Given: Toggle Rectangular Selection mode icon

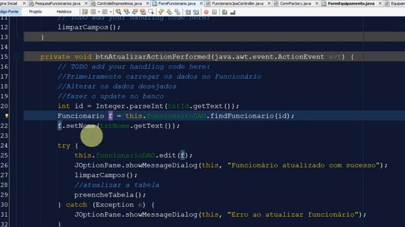Looking at the screenshot, I should tap(151, 12).
